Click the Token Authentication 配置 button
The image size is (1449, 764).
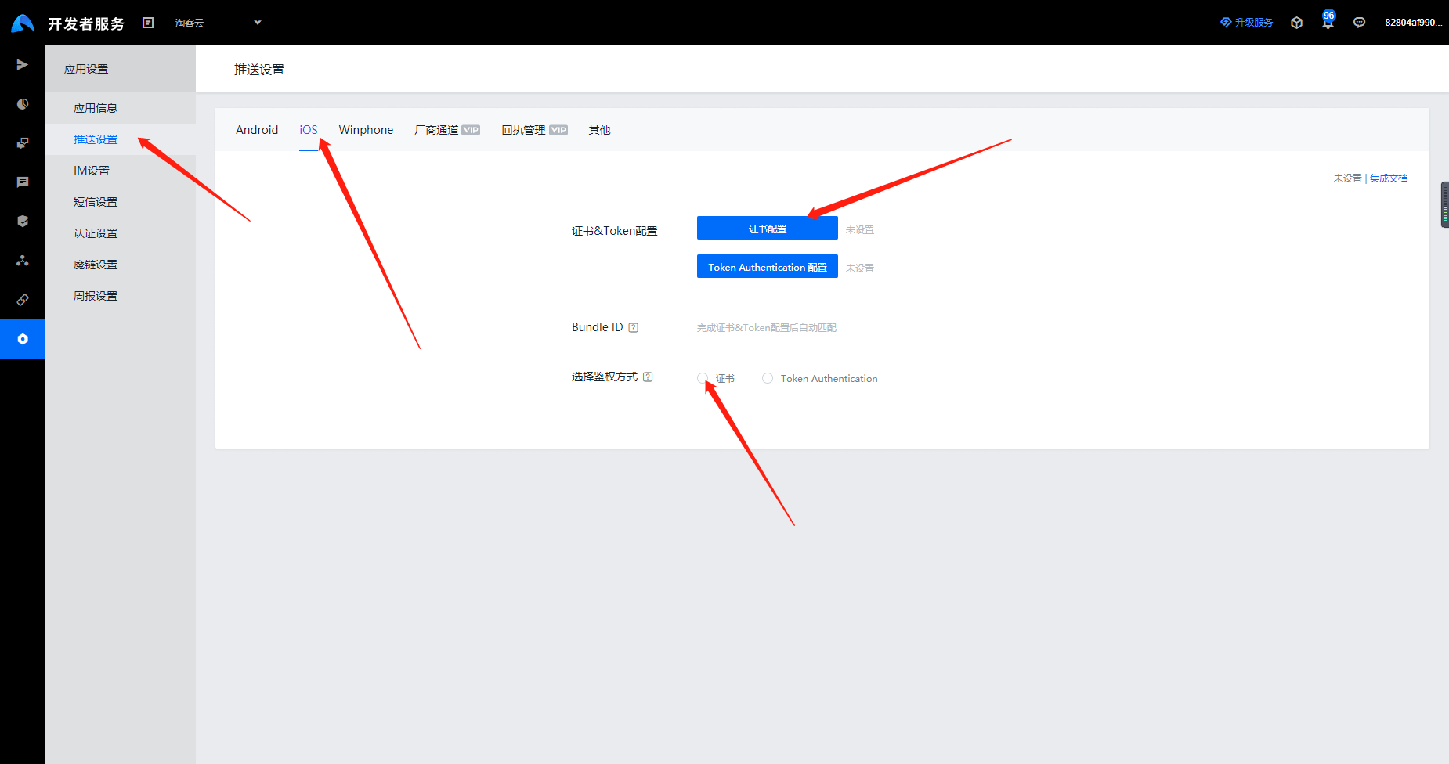[768, 266]
